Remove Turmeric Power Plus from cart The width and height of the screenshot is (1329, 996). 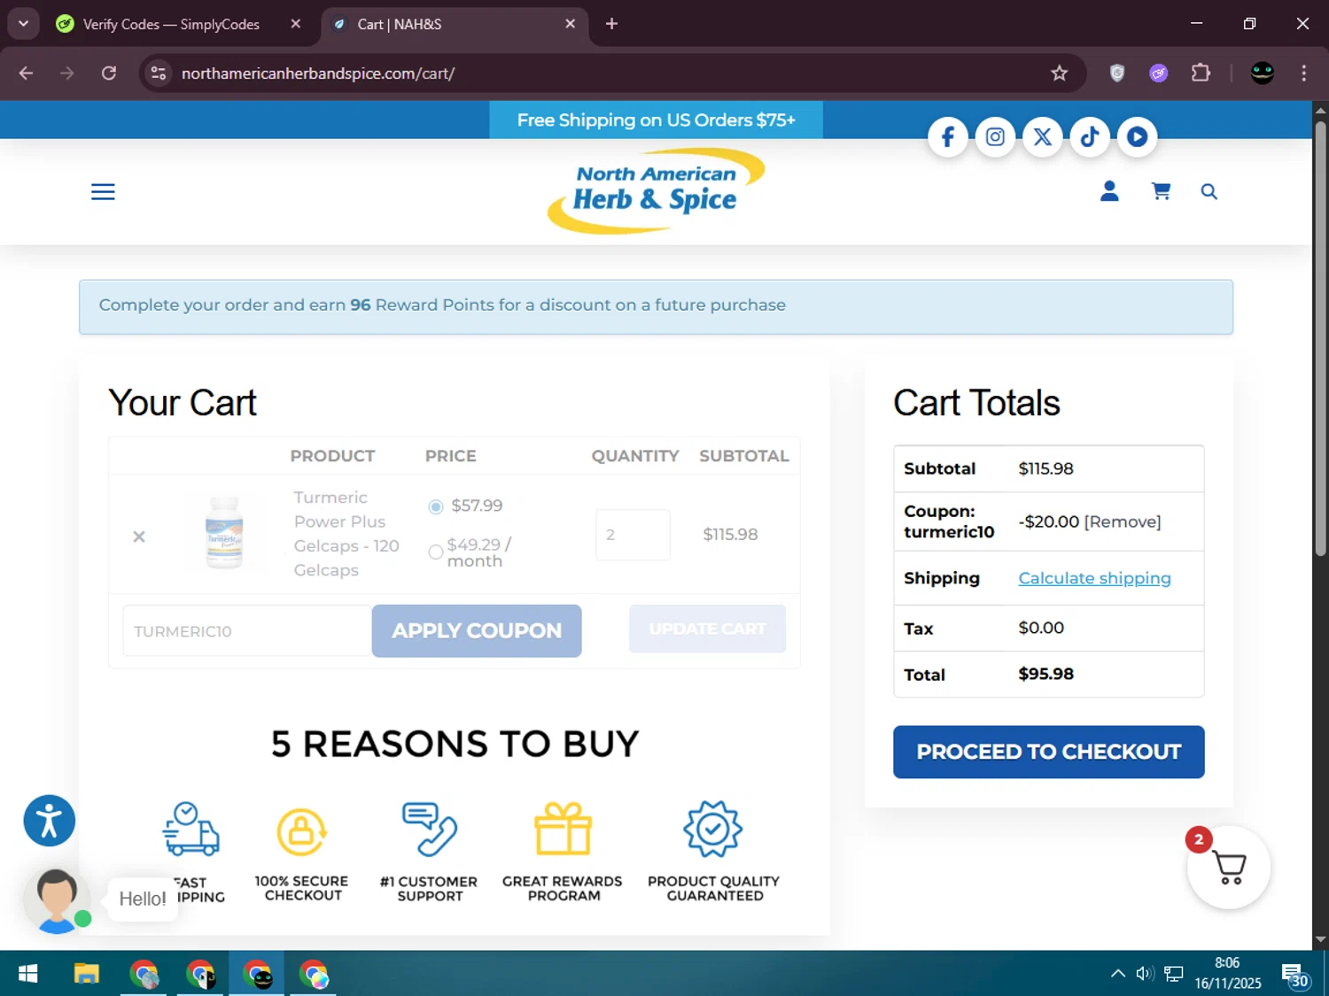pos(139,537)
